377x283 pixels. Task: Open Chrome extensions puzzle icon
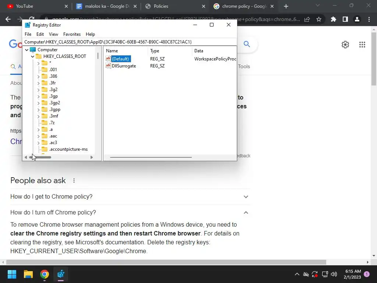point(334,19)
